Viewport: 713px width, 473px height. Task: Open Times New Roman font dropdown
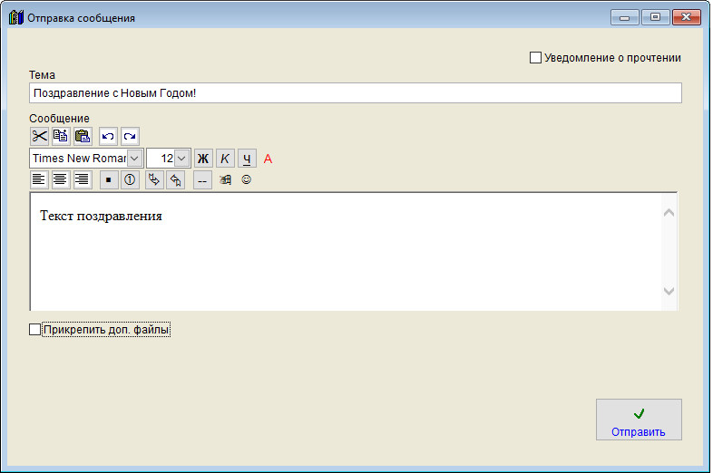pos(134,159)
